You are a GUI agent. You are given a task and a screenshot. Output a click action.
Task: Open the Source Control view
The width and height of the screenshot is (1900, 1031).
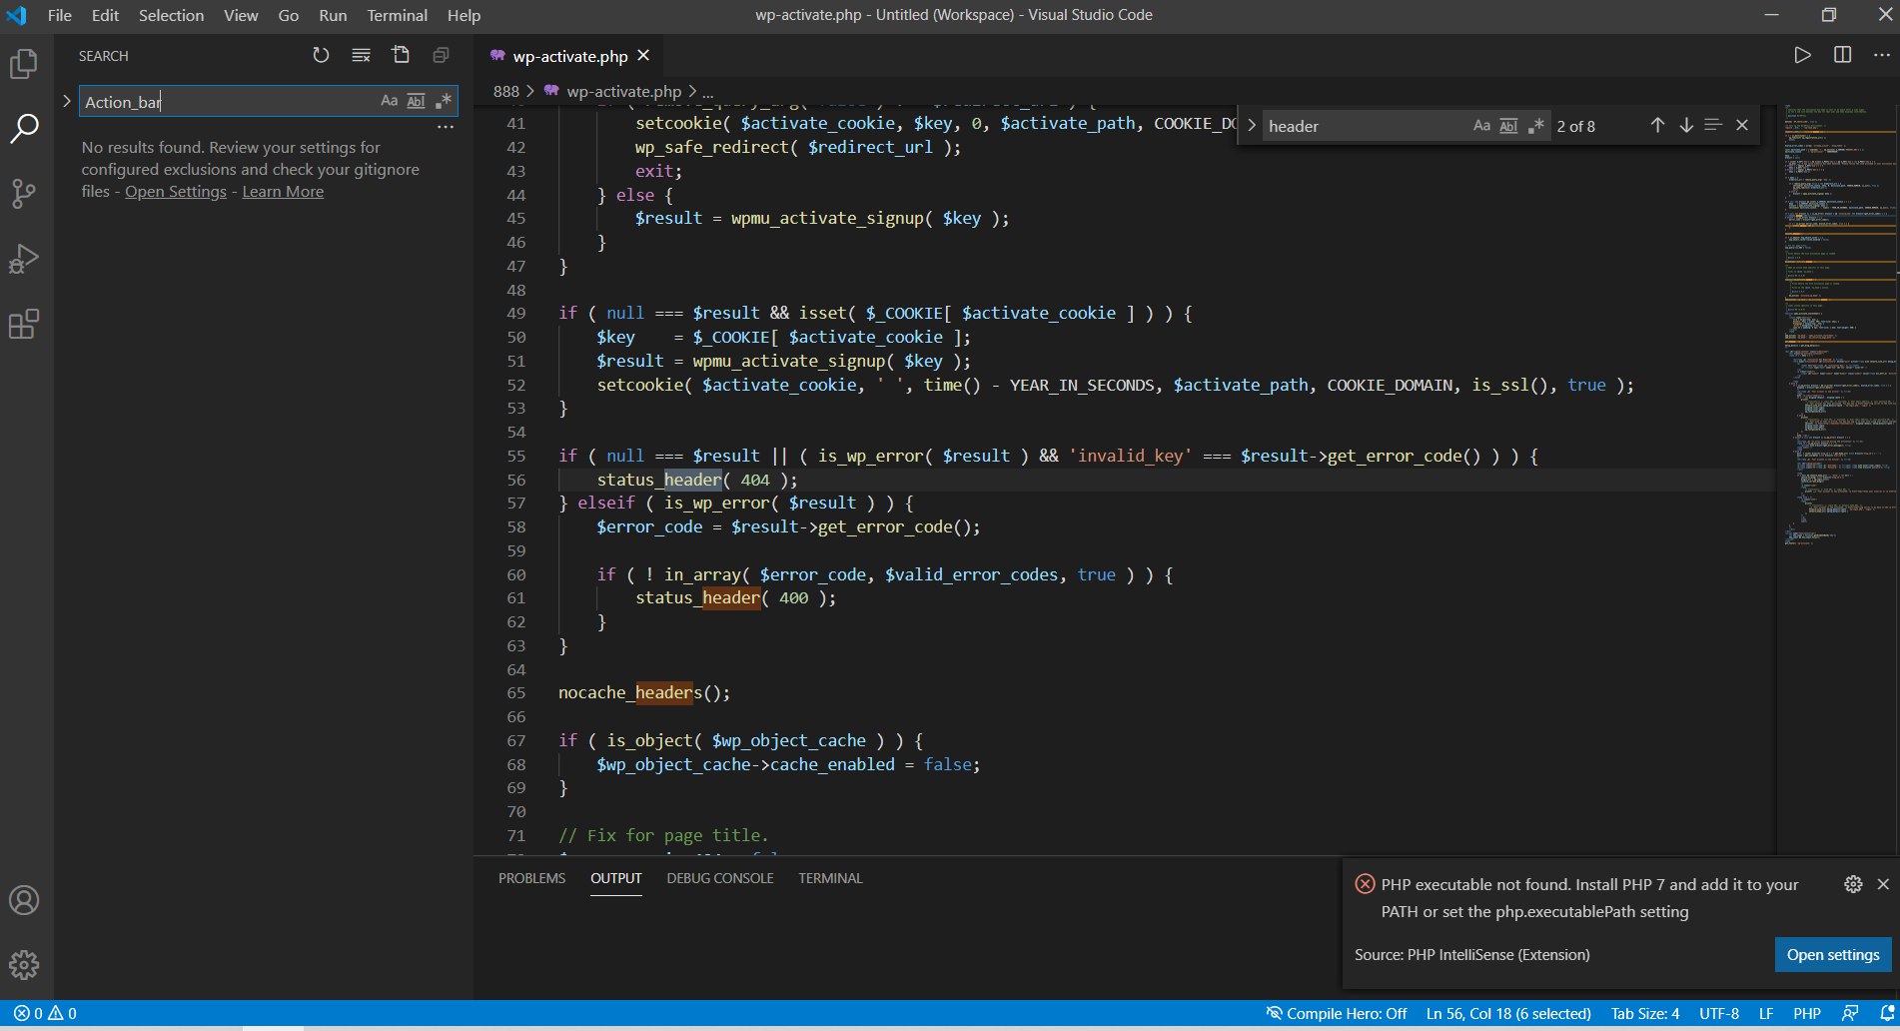click(24, 193)
